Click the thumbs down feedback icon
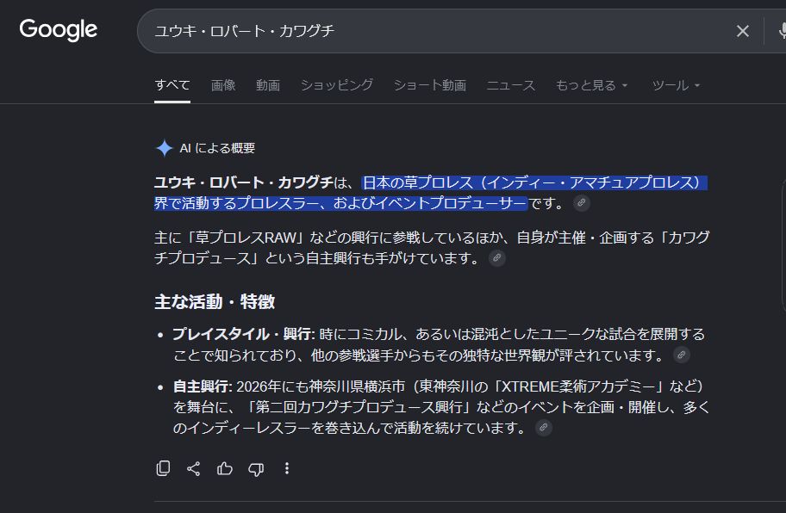Screen dimensions: 786x513 click(256, 469)
